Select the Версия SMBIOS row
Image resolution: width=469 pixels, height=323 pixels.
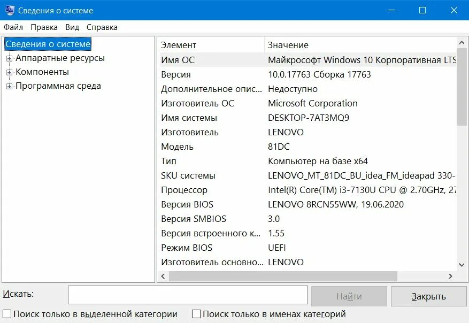tap(308, 219)
